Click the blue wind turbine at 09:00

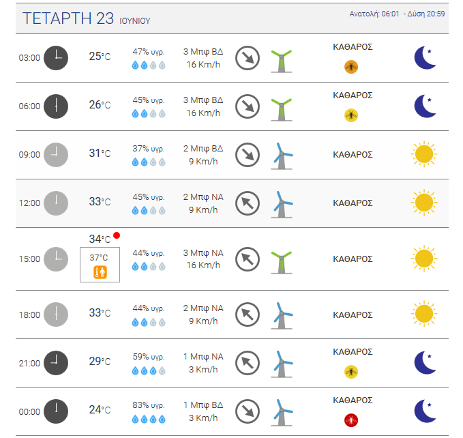[282, 156]
